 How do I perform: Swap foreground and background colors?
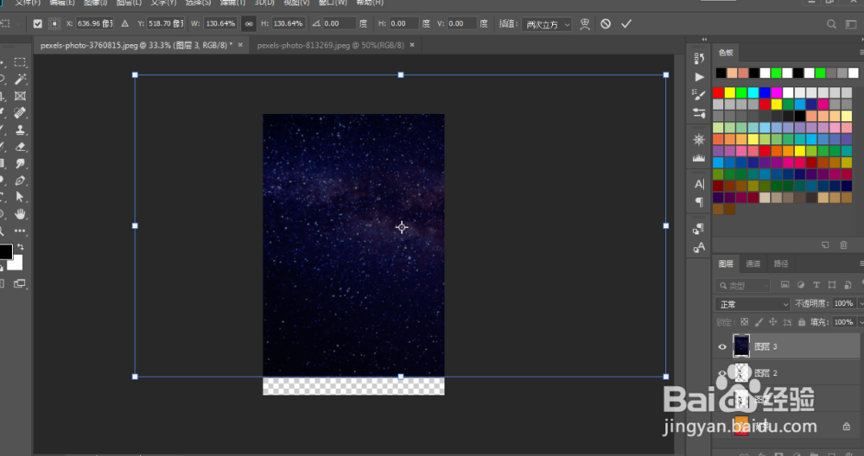click(x=21, y=247)
